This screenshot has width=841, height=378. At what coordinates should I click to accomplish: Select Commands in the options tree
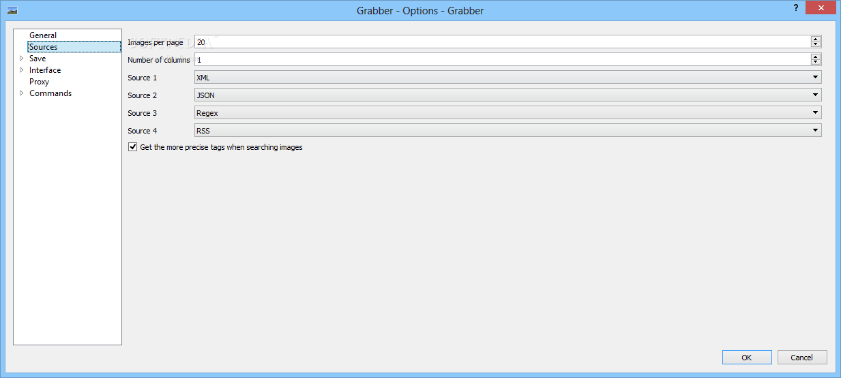pos(50,93)
